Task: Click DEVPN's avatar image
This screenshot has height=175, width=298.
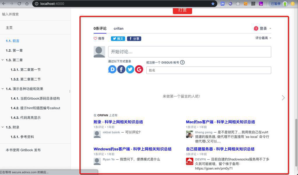Action: click(189, 161)
